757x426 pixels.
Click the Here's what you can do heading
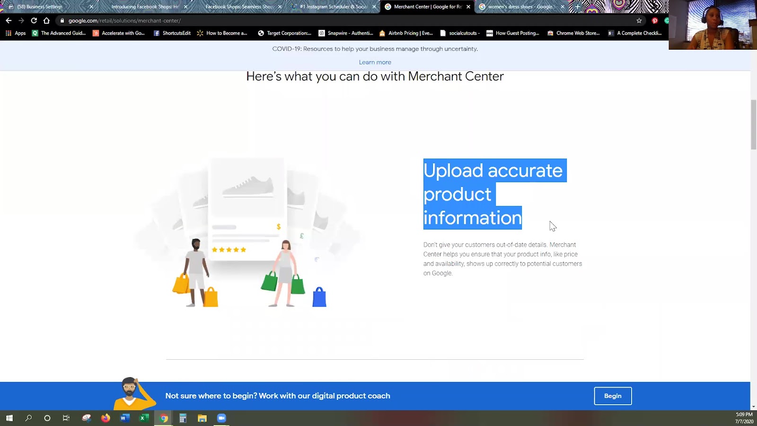[375, 76]
